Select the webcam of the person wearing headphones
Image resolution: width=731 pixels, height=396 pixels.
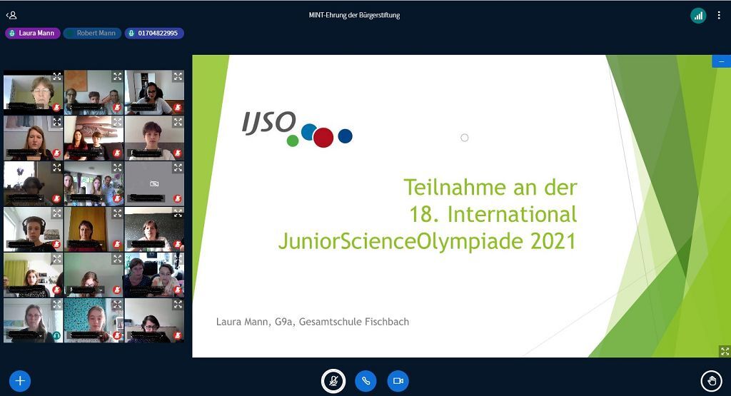pyautogui.click(x=33, y=228)
